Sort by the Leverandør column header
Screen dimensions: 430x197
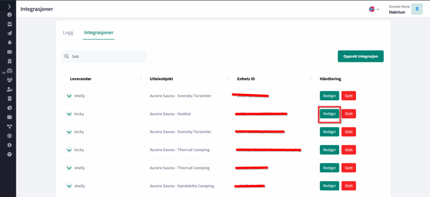pos(81,79)
